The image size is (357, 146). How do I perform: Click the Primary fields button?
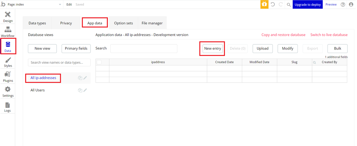tap(76, 49)
